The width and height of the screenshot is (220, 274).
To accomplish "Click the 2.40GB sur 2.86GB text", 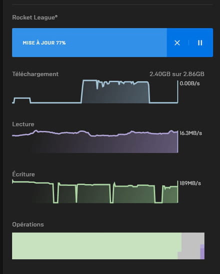I will click(177, 74).
